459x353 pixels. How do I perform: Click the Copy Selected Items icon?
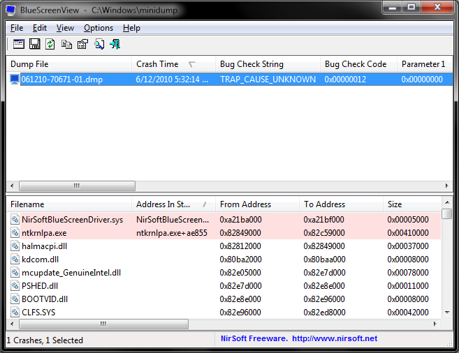click(66, 45)
